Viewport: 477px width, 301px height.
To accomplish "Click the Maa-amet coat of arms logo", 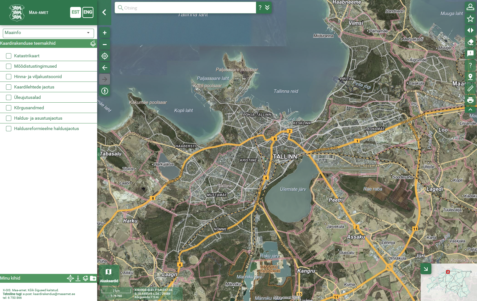I will pyautogui.click(x=17, y=13).
